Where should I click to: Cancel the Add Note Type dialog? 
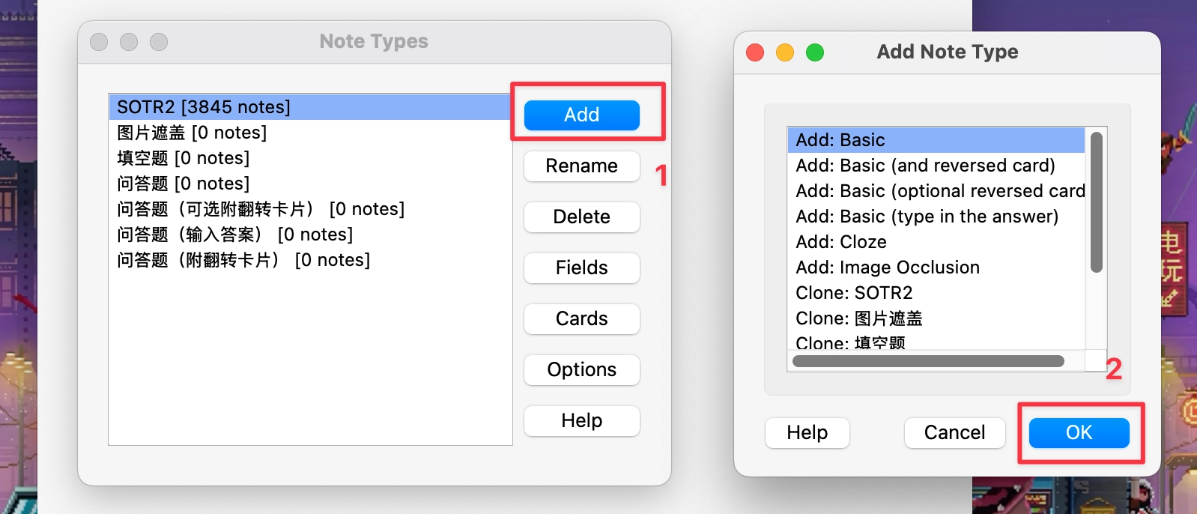954,433
